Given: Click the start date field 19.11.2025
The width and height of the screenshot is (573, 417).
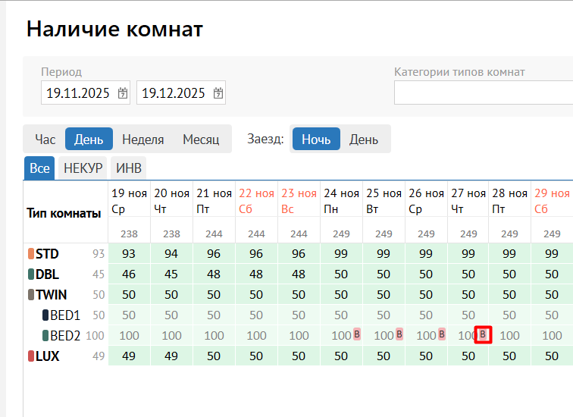Looking at the screenshot, I should 86,92.
